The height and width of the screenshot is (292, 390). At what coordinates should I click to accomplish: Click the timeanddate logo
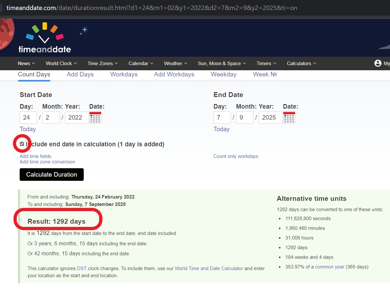(x=44, y=37)
